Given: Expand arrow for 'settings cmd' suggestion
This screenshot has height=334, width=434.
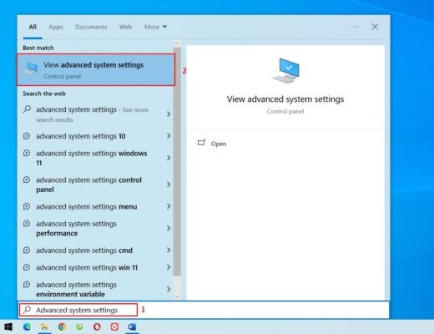Looking at the screenshot, I should (x=169, y=250).
